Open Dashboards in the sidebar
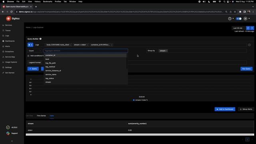256x144 pixels. [x=10, y=41]
